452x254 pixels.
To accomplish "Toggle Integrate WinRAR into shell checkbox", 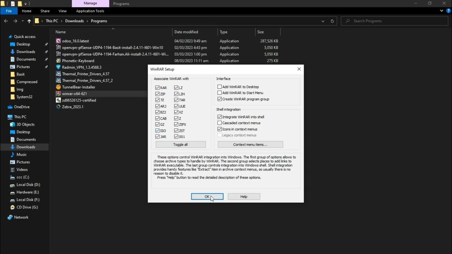I will (220, 117).
